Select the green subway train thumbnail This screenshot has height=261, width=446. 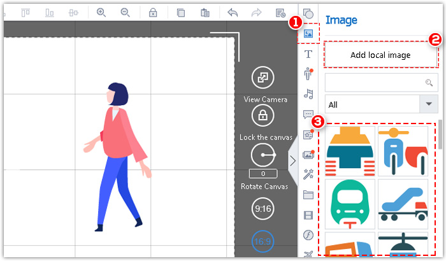click(x=350, y=204)
